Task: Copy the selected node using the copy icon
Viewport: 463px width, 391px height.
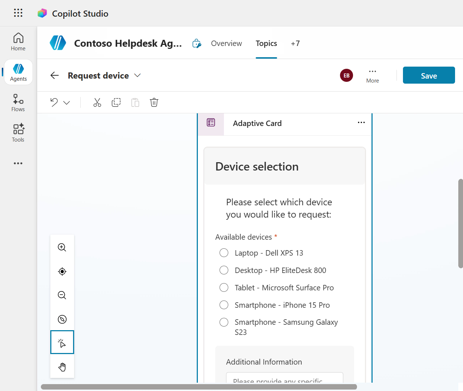Action: tap(116, 102)
